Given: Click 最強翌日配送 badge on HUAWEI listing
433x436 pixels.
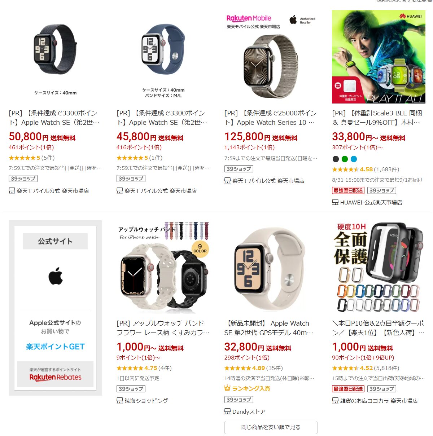Looking at the screenshot, I should coord(348,190).
